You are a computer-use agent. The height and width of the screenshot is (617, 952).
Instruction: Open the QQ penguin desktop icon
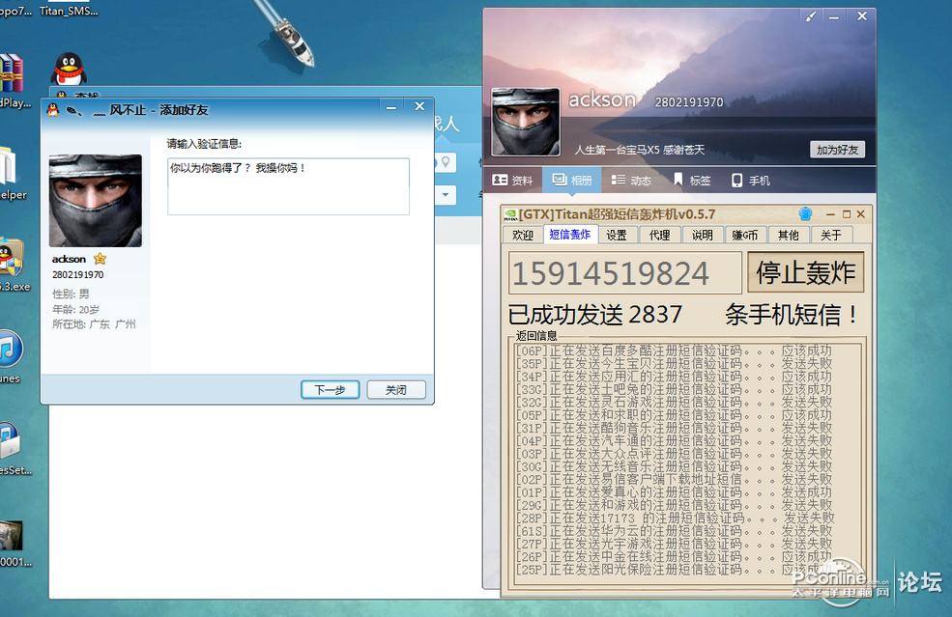[70, 70]
